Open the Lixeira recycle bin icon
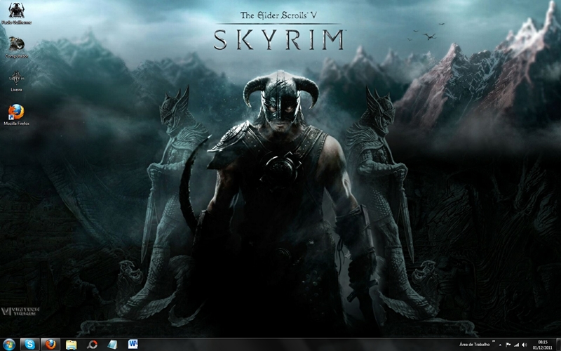Screen dimensions: 561x351 pyautogui.click(x=16, y=81)
